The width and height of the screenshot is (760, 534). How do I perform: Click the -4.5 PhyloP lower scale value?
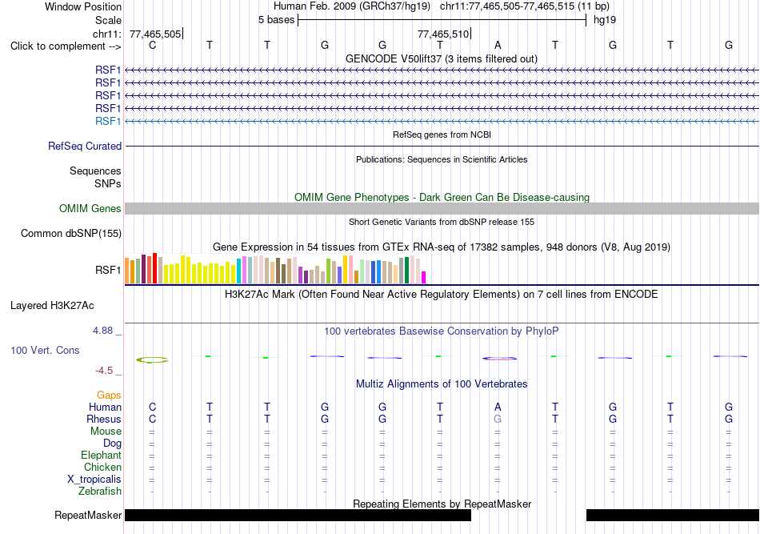point(104,371)
